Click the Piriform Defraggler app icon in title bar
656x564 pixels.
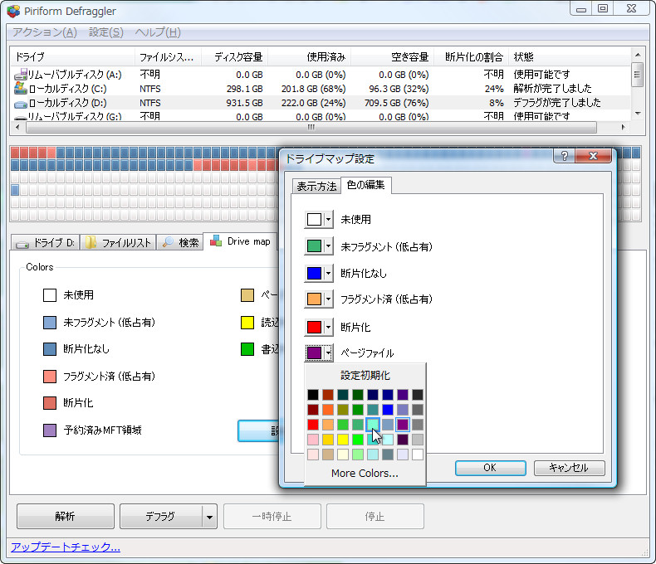click(13, 11)
